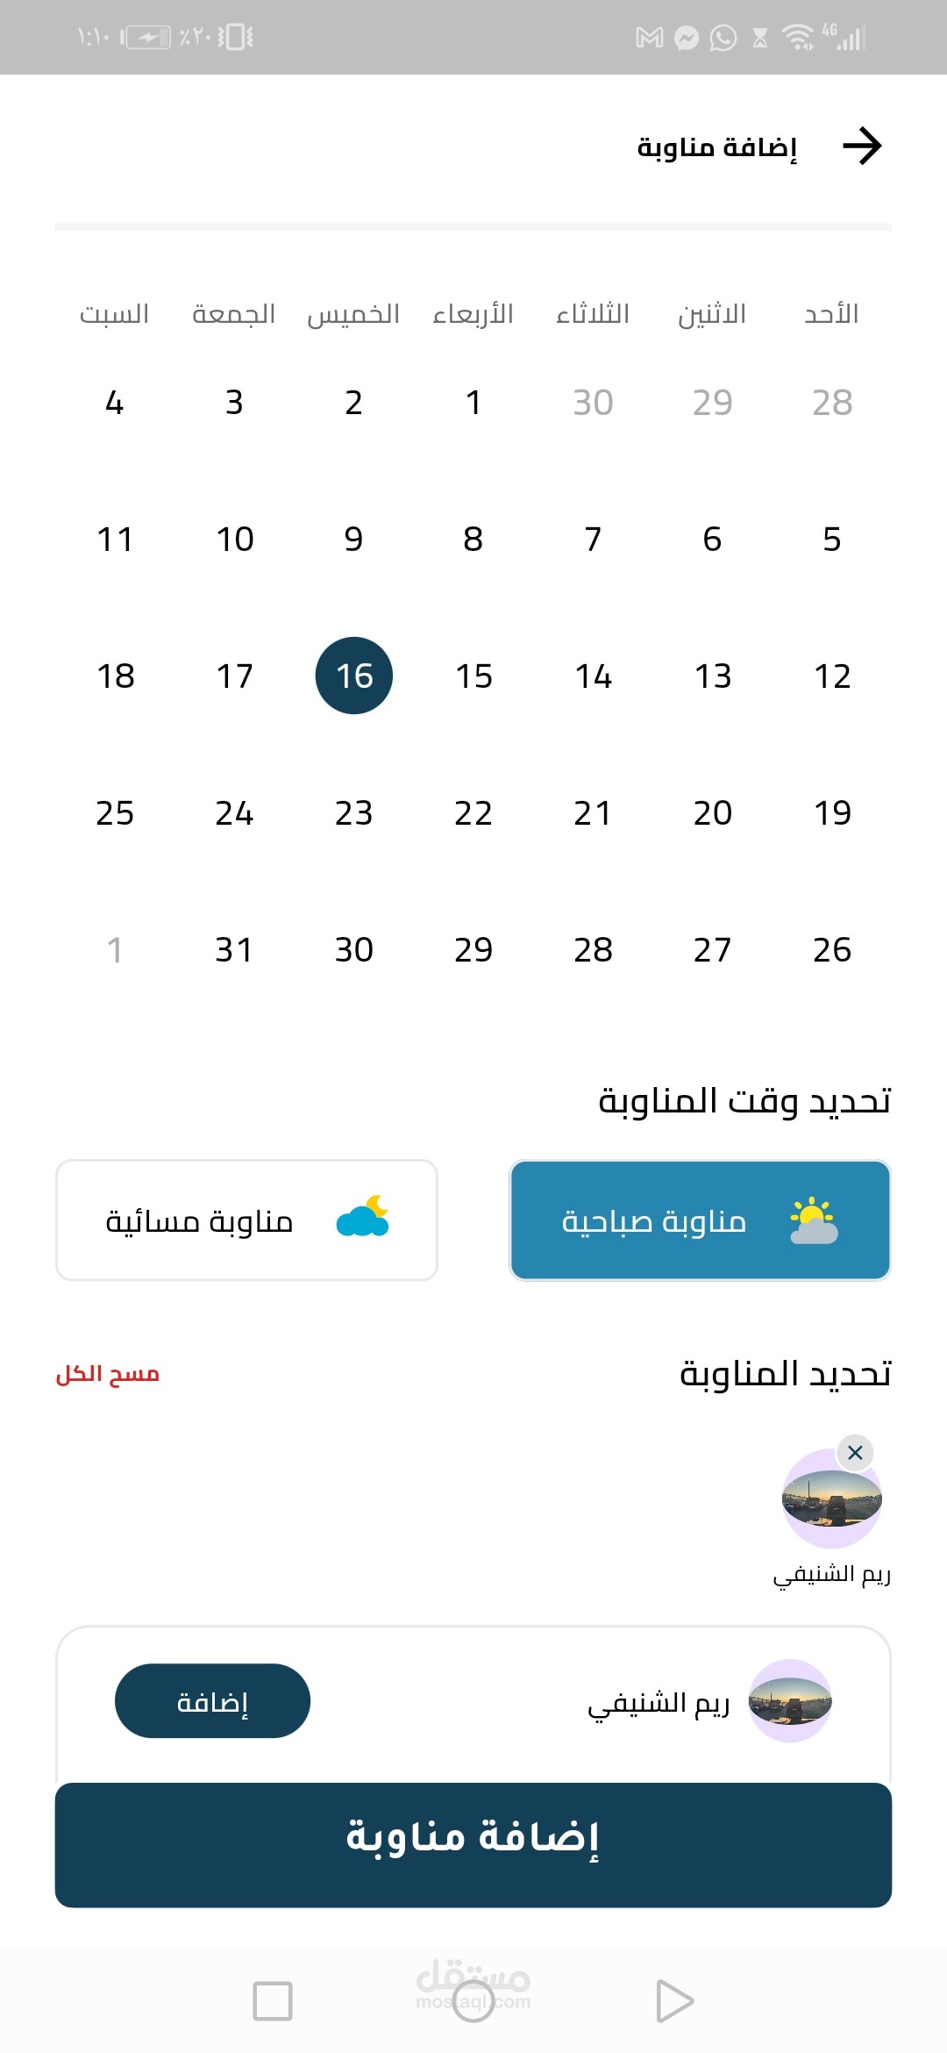The image size is (947, 2053).
Task: Tap the back arrow beside إضافة مناوبة
Action: 862,147
